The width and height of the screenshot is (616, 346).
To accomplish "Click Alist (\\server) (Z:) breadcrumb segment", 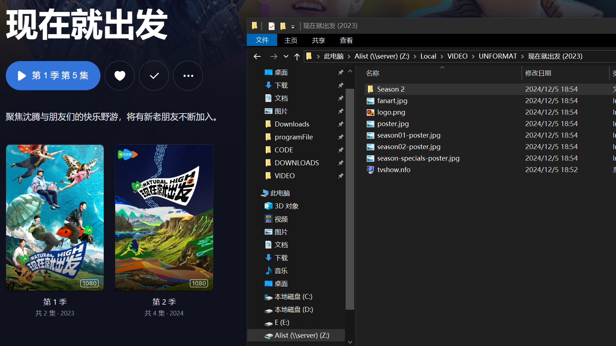I will [x=382, y=56].
